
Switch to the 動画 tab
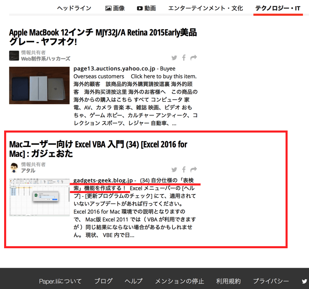[x=146, y=8]
